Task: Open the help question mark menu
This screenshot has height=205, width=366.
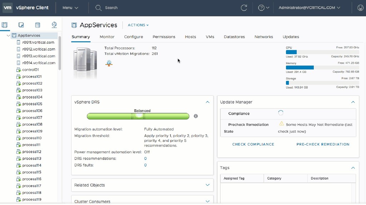Action: click(x=263, y=8)
